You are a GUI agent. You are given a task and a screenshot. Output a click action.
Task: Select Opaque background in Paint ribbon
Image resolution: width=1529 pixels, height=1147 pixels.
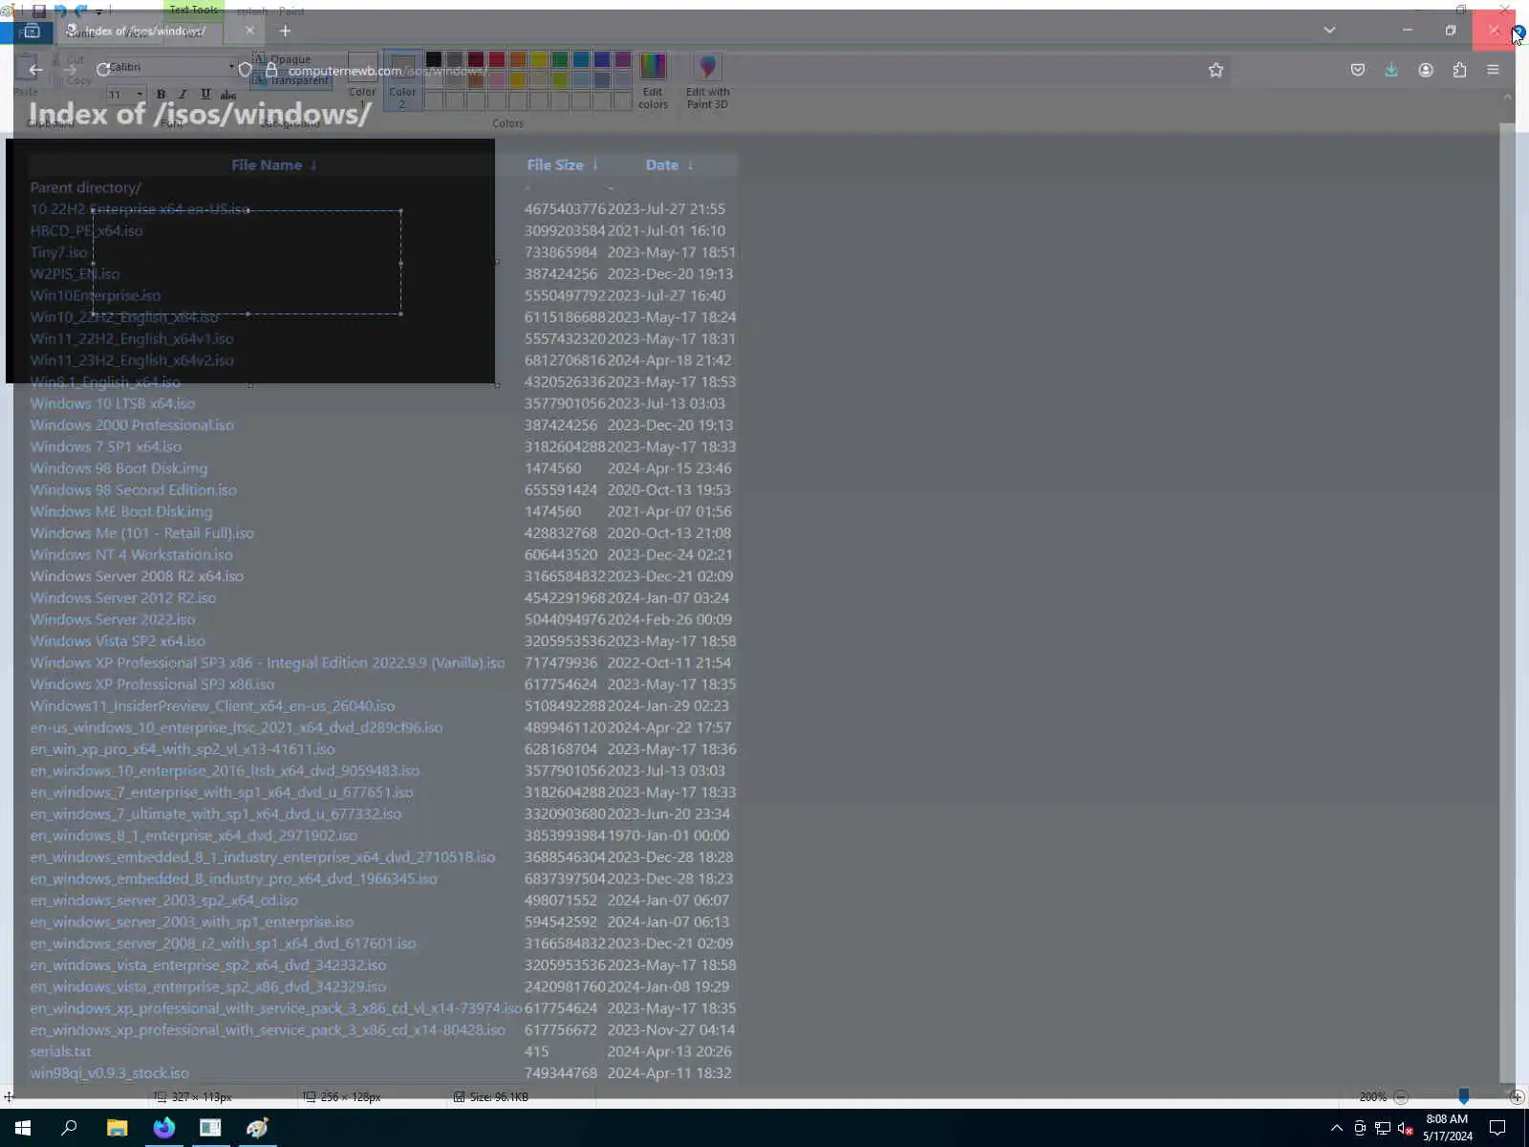pyautogui.click(x=283, y=59)
